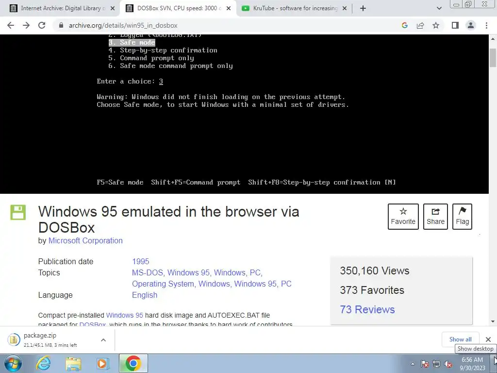Image resolution: width=497 pixels, height=373 pixels.
Task: Open the 1995 publication date link
Action: pyautogui.click(x=140, y=261)
